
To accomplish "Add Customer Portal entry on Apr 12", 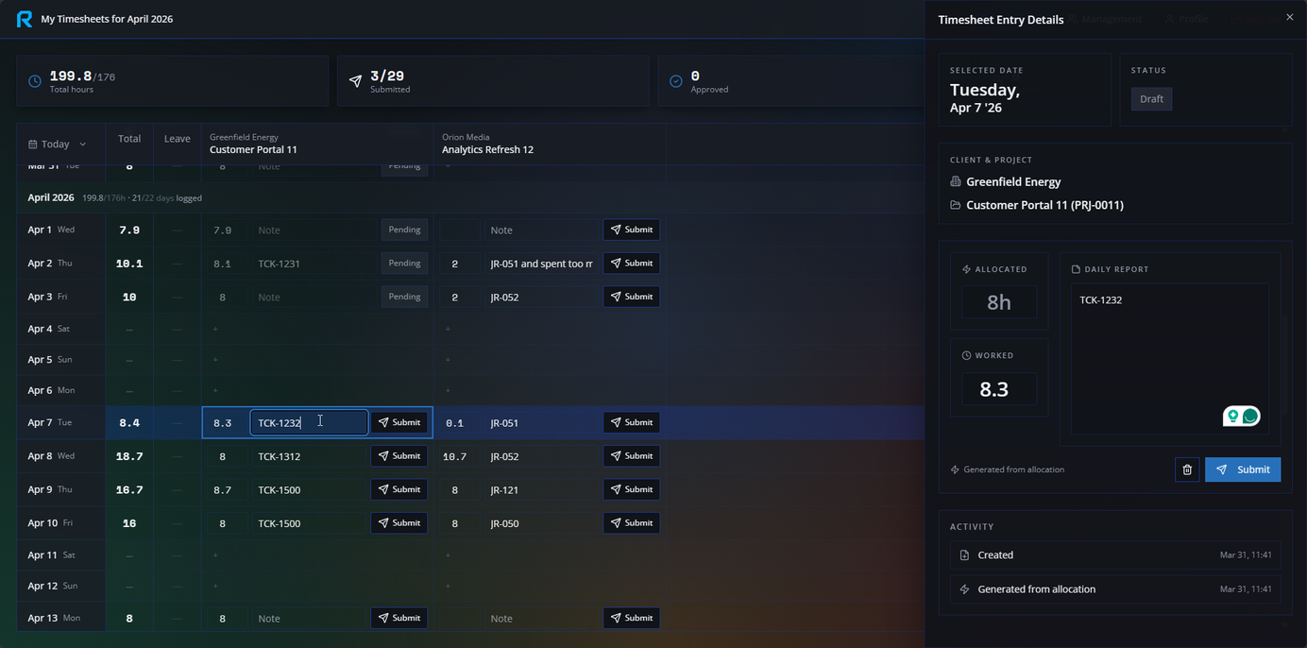I will click(215, 586).
